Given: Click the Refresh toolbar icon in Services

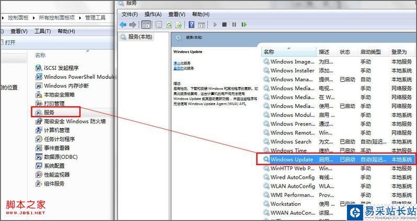Looking at the screenshot, I should pyautogui.click(x=169, y=24).
